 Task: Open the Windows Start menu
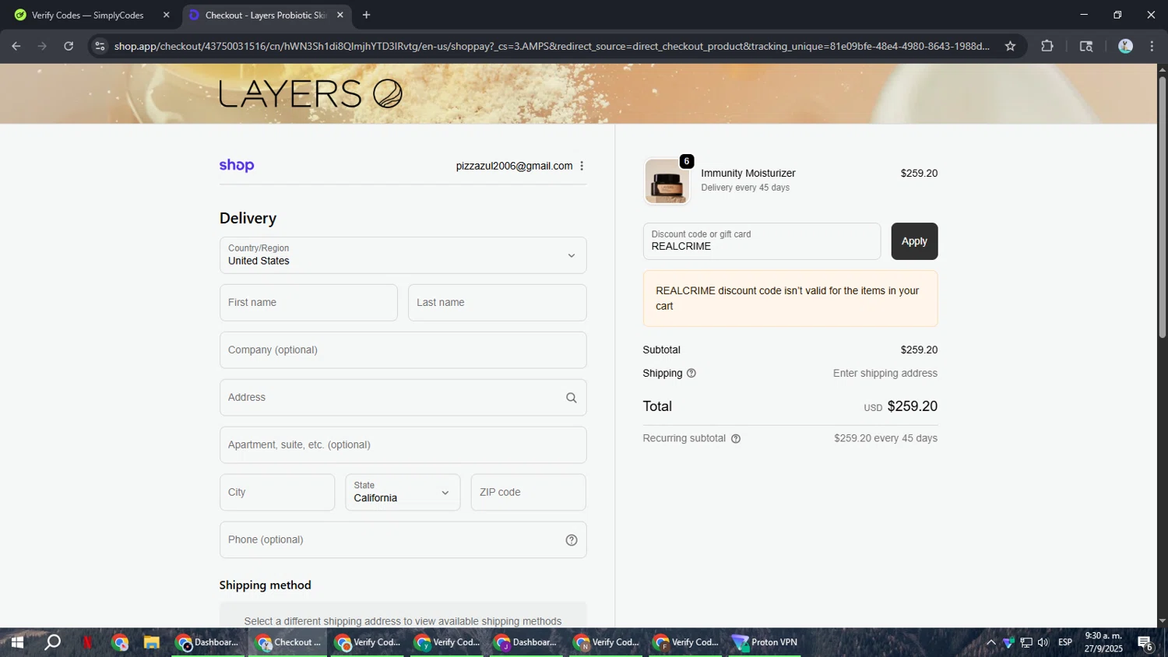16,642
